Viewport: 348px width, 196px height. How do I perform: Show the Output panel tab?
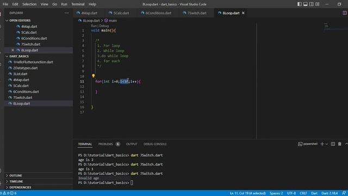[x=132, y=144]
